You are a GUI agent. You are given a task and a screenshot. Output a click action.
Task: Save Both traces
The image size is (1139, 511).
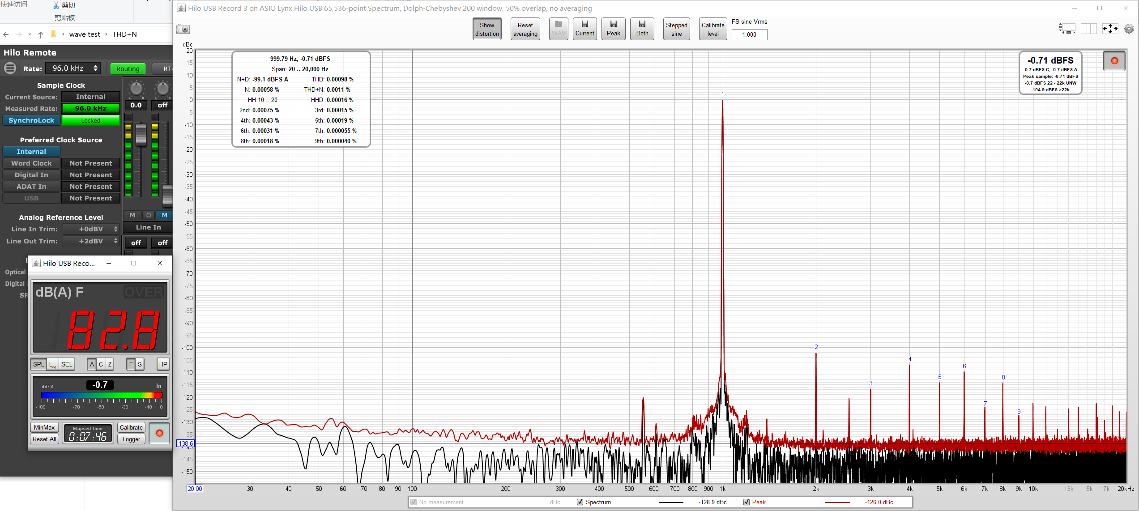click(642, 29)
